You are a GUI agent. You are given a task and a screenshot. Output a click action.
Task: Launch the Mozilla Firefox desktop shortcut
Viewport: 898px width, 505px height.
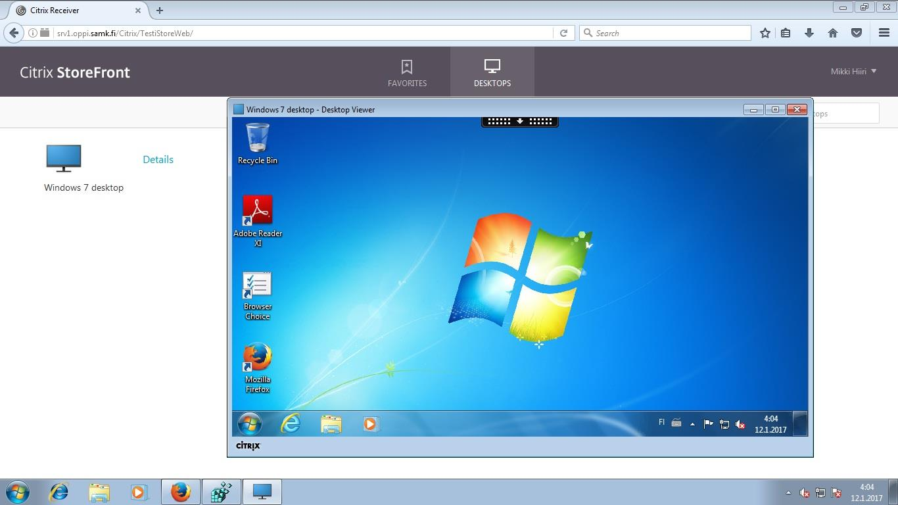click(x=258, y=368)
